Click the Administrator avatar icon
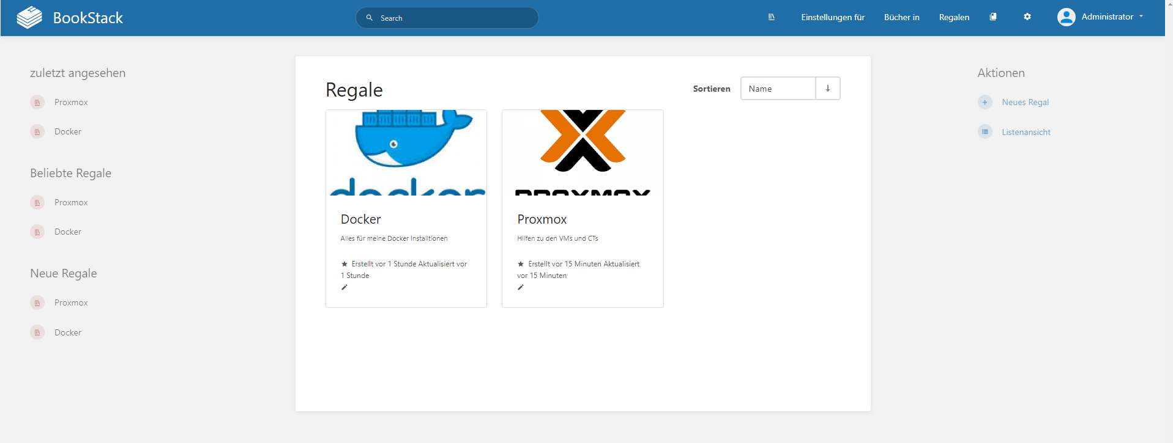Image resolution: width=1173 pixels, height=443 pixels. coord(1066,17)
